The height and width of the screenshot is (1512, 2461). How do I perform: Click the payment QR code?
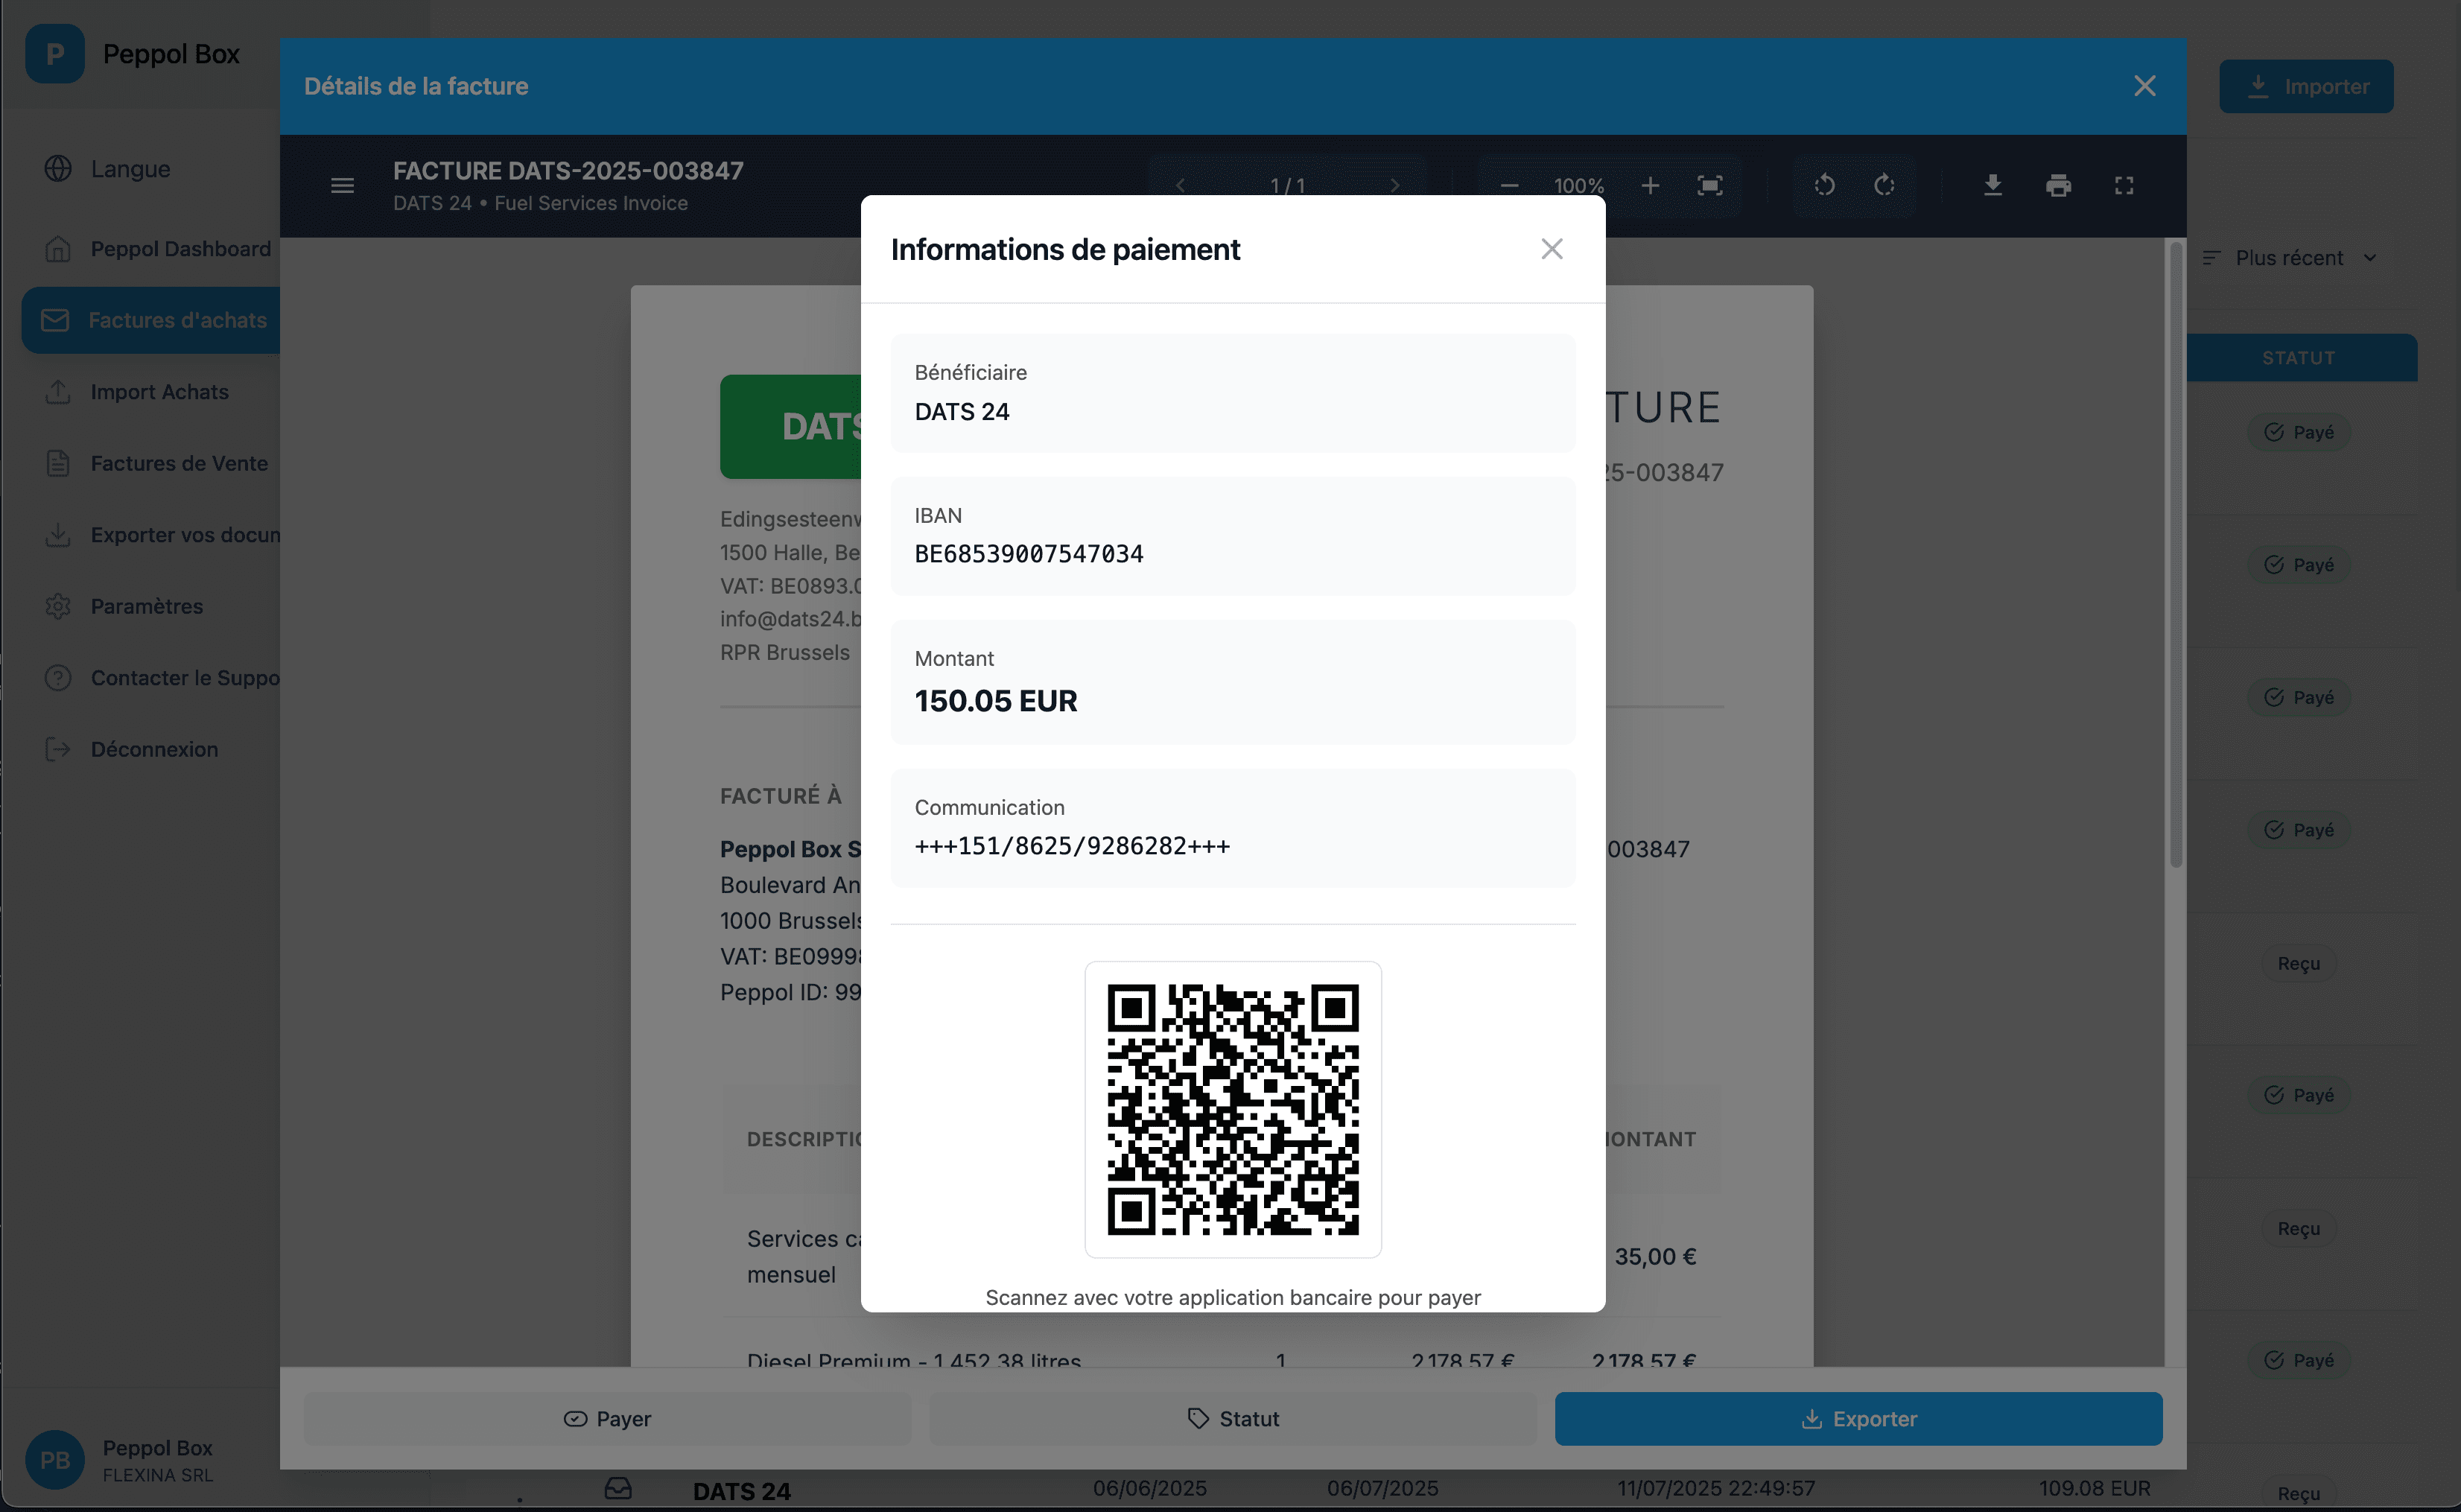tap(1233, 1109)
